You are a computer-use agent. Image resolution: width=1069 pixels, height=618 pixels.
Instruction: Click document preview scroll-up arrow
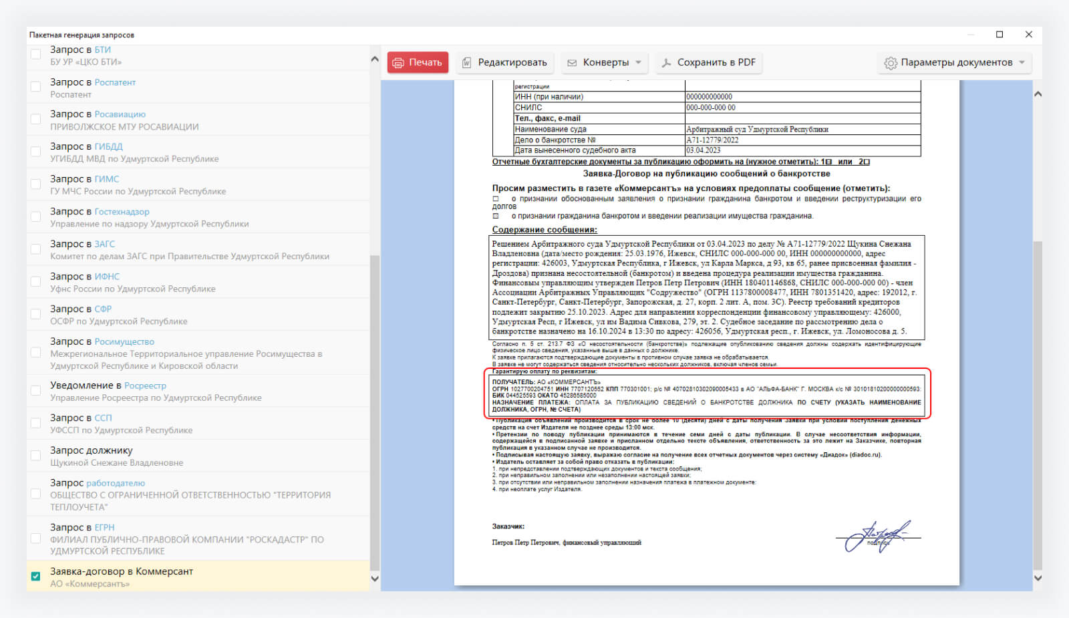[x=1038, y=94]
